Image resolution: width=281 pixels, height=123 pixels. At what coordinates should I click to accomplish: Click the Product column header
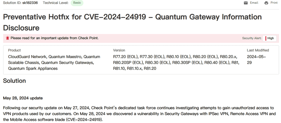(14, 50)
